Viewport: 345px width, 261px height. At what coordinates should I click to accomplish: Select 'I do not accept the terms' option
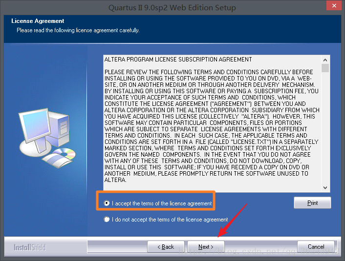pyautogui.click(x=107, y=219)
